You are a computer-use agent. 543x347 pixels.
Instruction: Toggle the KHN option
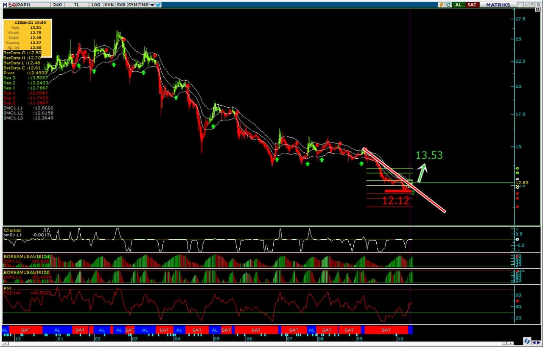pyautogui.click(x=109, y=5)
